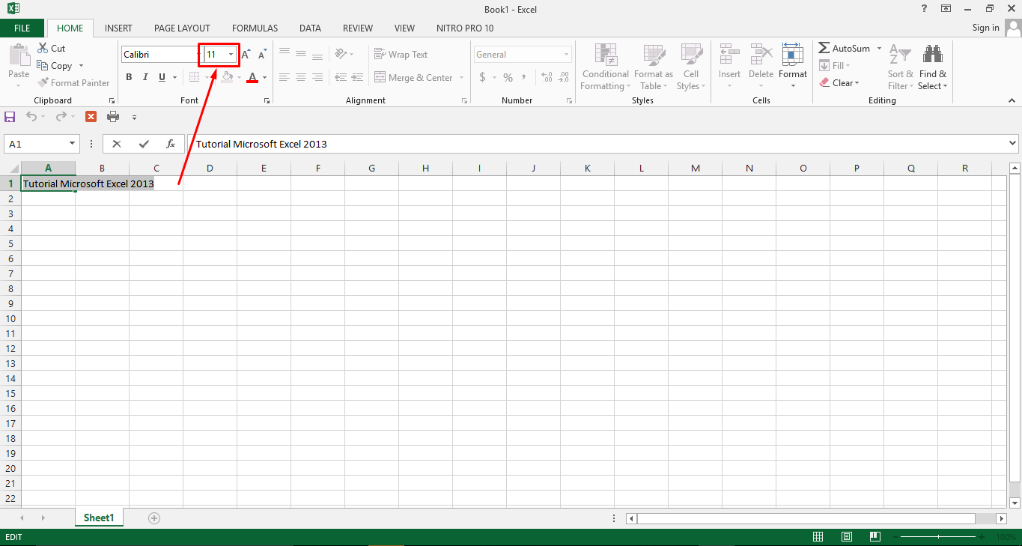This screenshot has width=1022, height=546.
Task: Click the Borders icon in Font group
Action: 194,77
